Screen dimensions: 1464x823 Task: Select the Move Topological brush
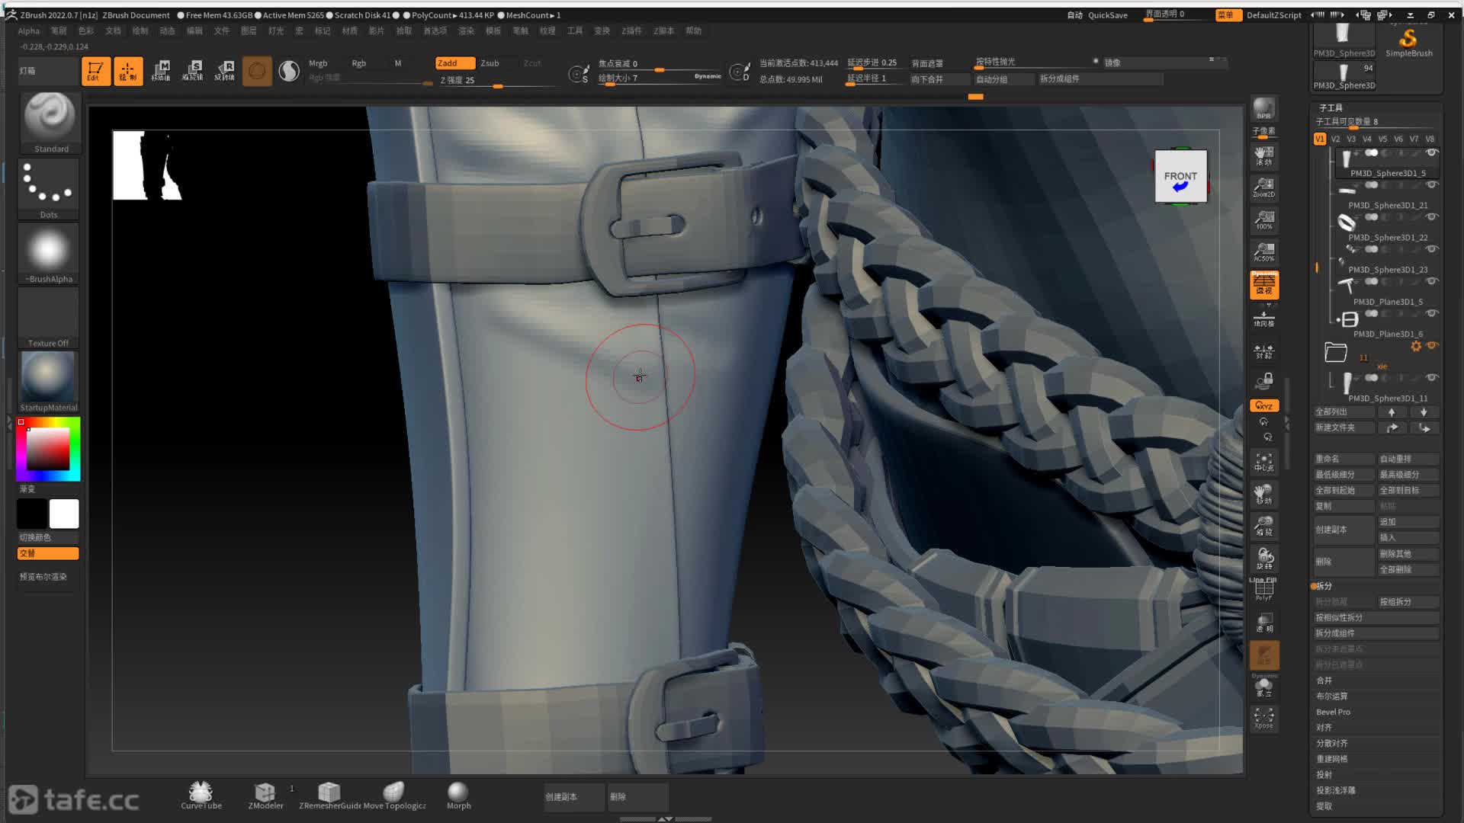point(394,796)
